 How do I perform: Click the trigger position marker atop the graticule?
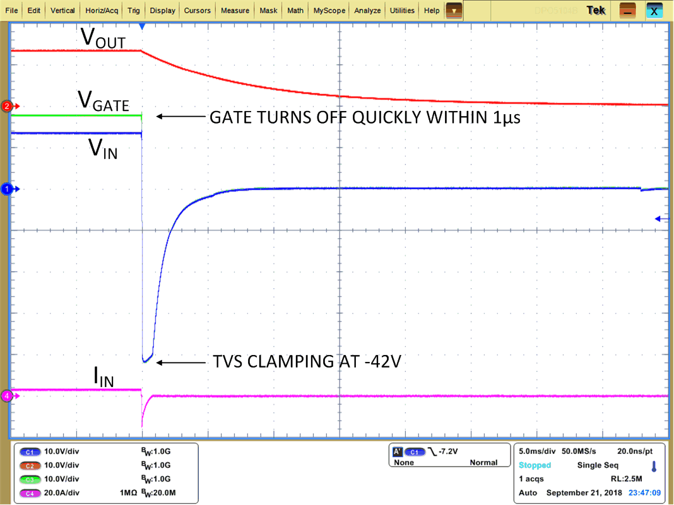141,25
